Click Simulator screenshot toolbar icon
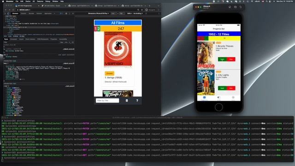 (236, 7)
